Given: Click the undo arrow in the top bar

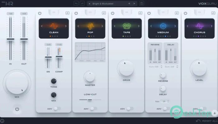Looking at the screenshot, I should pos(76,3).
